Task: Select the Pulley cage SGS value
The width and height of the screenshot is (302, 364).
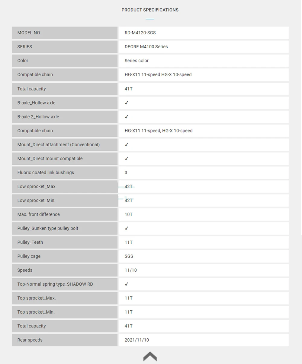Action: pos(129,256)
